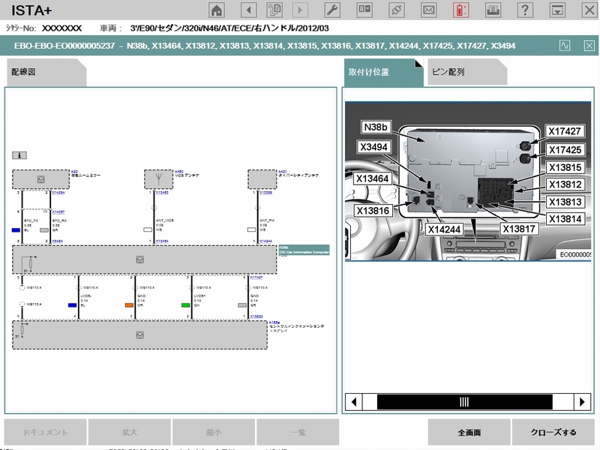Click the component icon inside the A168a display block
Viewport: 600px width, 450px height.
(140, 335)
